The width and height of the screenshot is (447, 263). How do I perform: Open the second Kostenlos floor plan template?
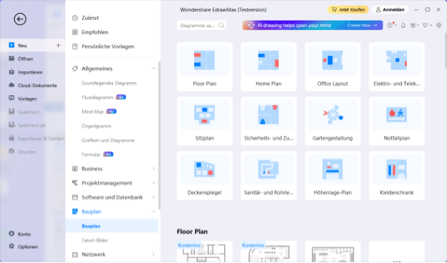[x=269, y=252]
